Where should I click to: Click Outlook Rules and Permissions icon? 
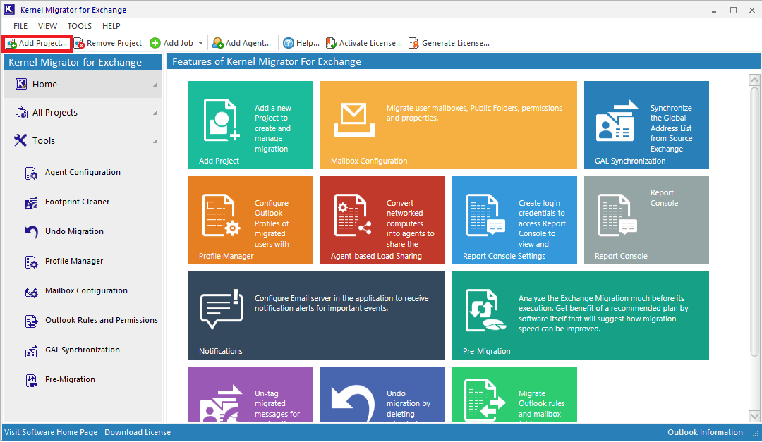(31, 321)
